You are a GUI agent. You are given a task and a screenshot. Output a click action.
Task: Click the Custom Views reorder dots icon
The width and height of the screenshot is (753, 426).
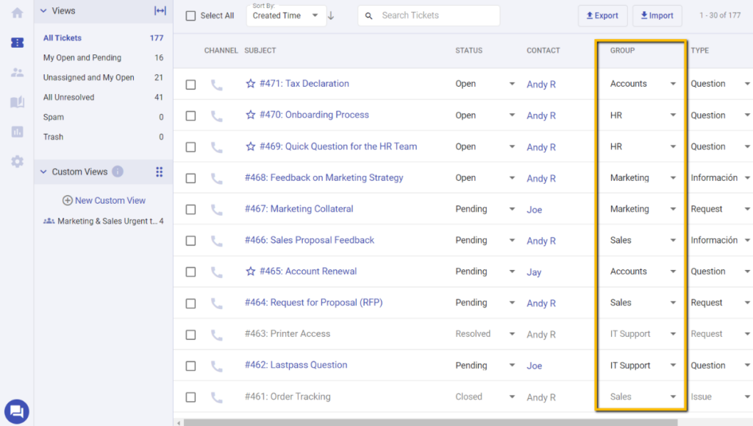(159, 171)
